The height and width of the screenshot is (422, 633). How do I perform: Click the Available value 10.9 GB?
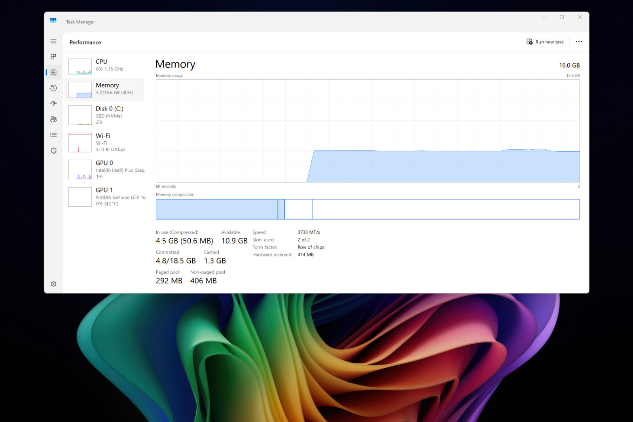(234, 241)
